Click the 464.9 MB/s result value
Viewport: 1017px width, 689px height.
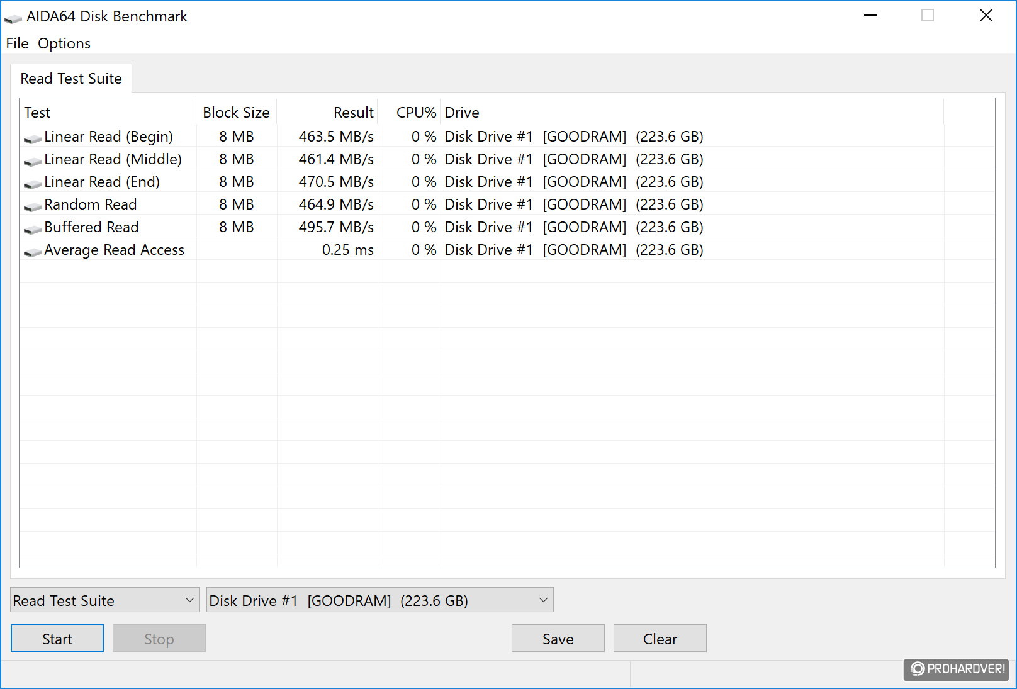pos(336,204)
